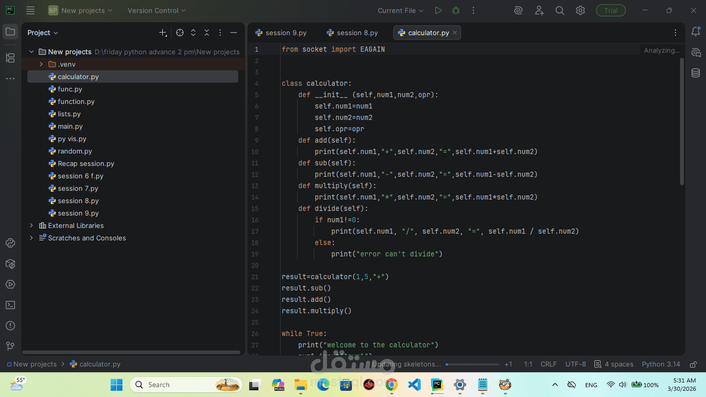Screen dimensions: 706x397
Task: Open the Python Packages tool window
Action: tap(10, 264)
